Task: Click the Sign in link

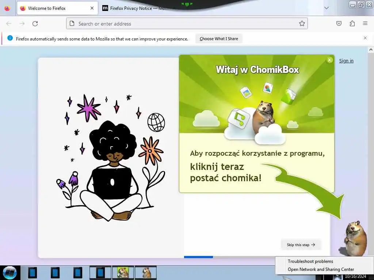Action: coord(346,61)
